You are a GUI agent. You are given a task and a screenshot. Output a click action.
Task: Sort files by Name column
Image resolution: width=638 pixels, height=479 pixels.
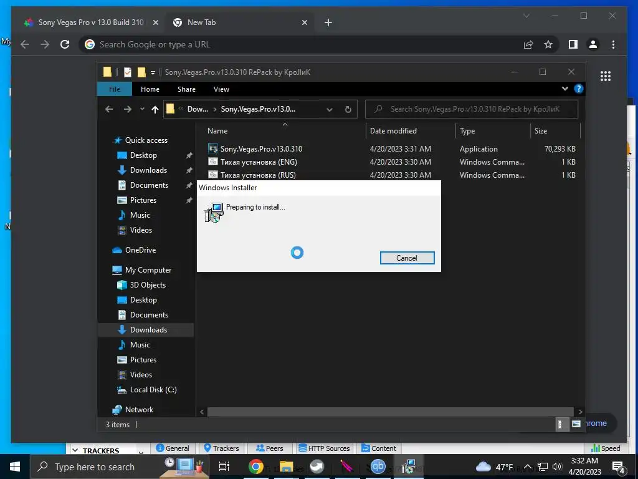coord(217,131)
